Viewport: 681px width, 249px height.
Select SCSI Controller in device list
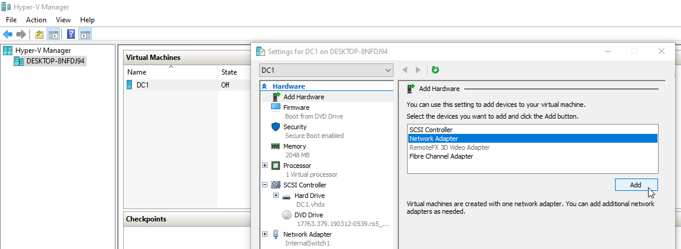point(533,129)
